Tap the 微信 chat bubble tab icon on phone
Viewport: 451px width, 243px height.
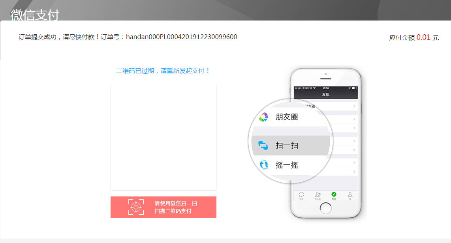click(x=301, y=194)
